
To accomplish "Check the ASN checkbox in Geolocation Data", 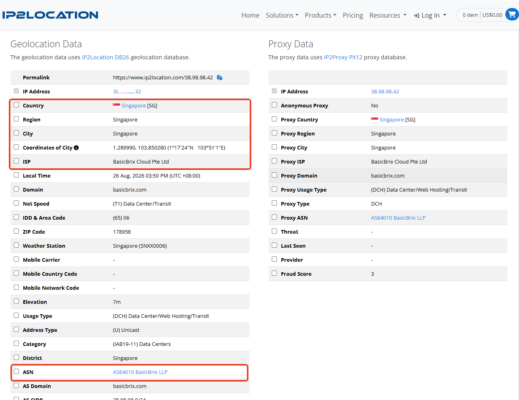I will [16, 372].
